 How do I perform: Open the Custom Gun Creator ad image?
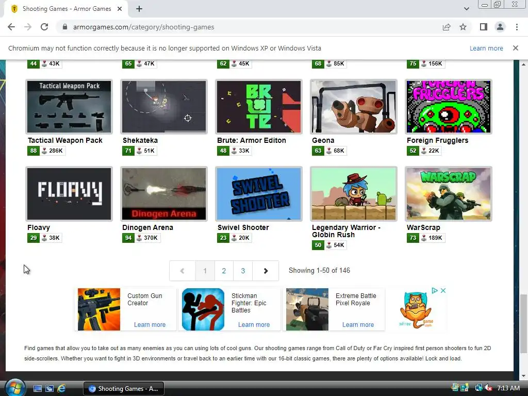pos(99,309)
